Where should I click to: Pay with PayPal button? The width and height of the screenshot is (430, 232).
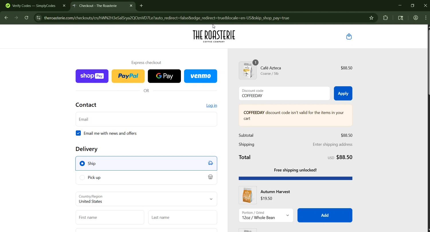(x=128, y=76)
